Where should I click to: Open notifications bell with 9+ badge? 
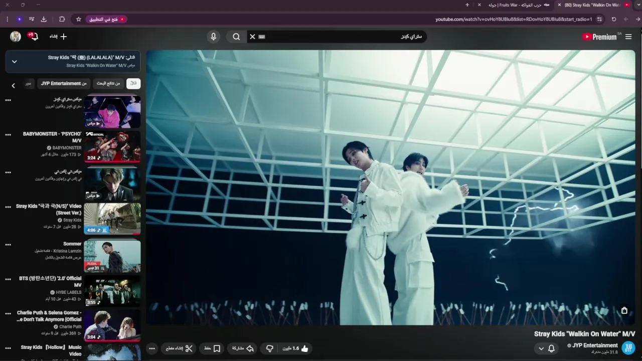[33, 36]
